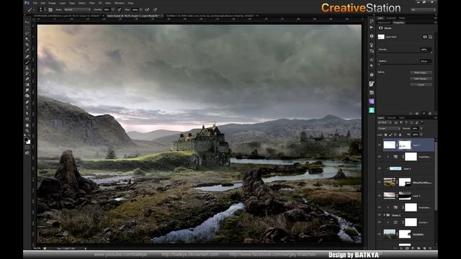Hide the Curves adjustment layer
Image resolution: width=461 pixels, height=259 pixels.
(380, 222)
